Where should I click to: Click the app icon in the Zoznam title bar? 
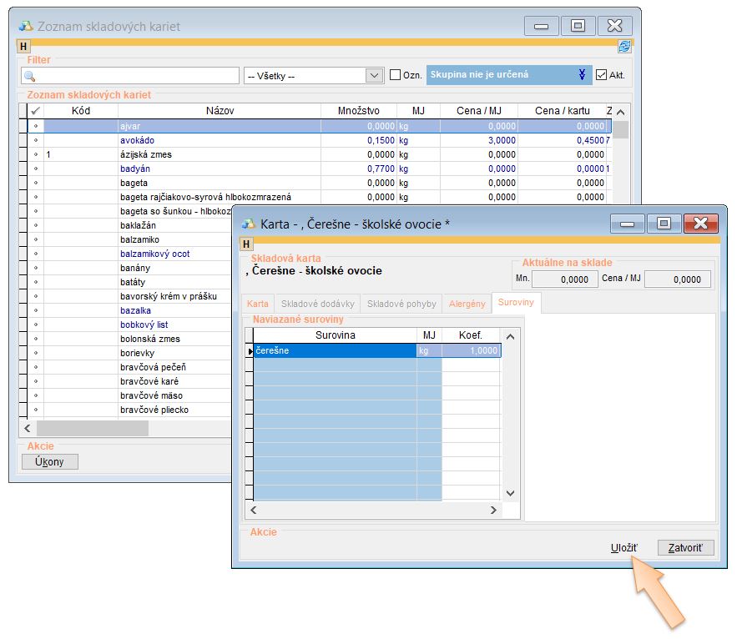pos(26,27)
